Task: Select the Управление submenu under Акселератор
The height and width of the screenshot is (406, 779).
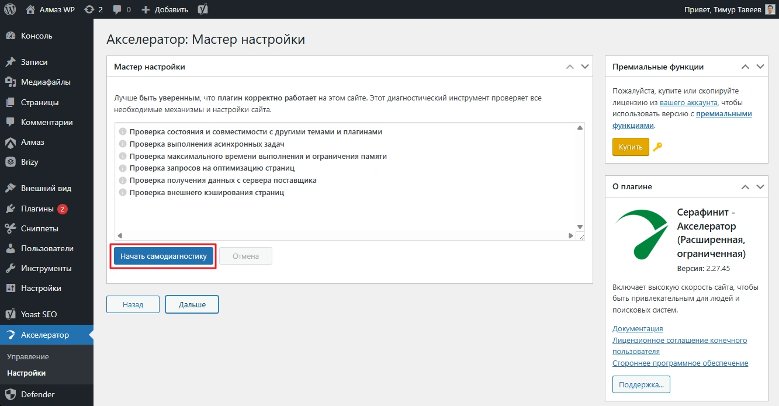Action: coord(28,356)
